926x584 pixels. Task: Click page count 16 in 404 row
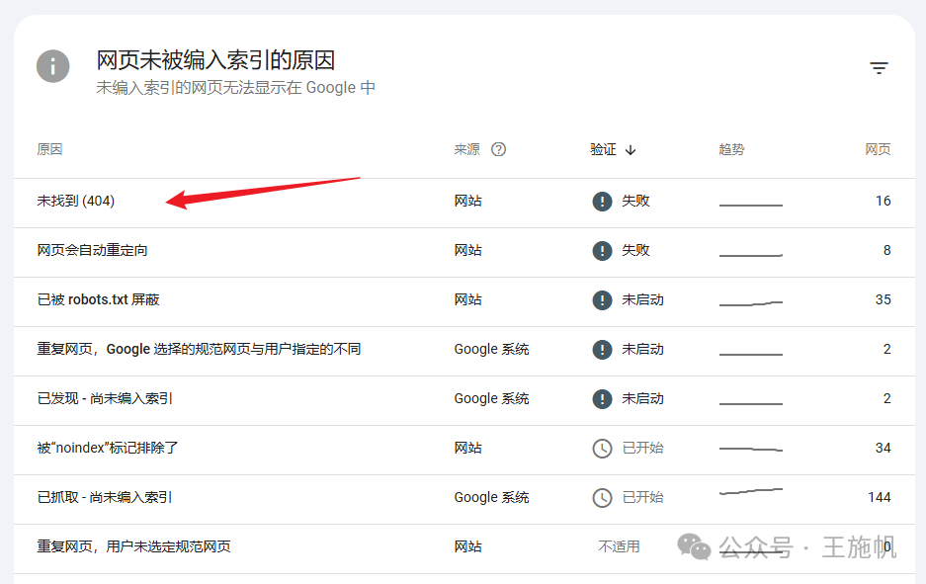tap(883, 201)
